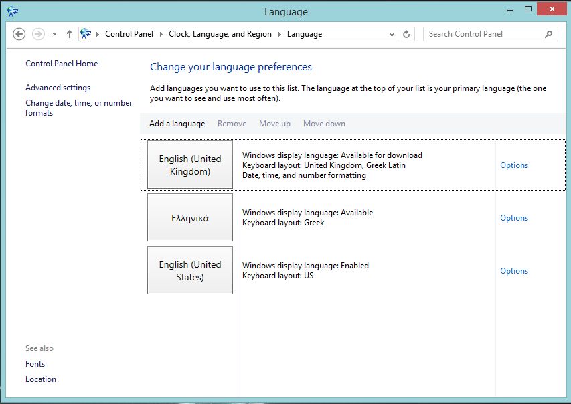
Task: Click Add a language
Action: 177,124
